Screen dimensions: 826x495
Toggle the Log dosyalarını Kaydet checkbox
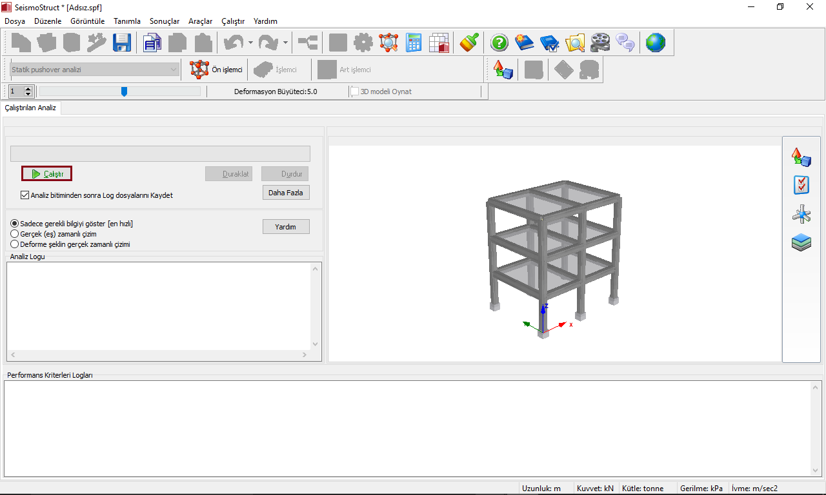click(x=25, y=195)
